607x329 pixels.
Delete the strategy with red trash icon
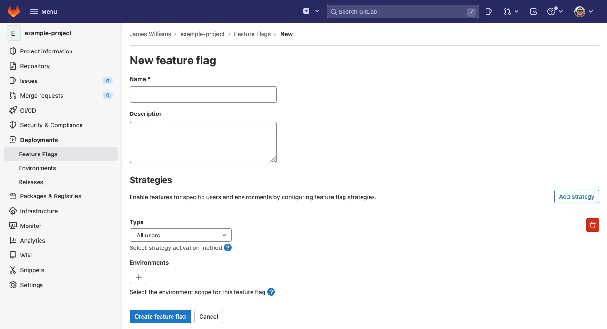point(592,225)
